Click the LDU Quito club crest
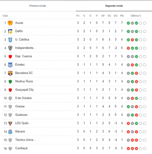Viewport: 152px width, 154px height. pyautogui.click(x=10, y=123)
